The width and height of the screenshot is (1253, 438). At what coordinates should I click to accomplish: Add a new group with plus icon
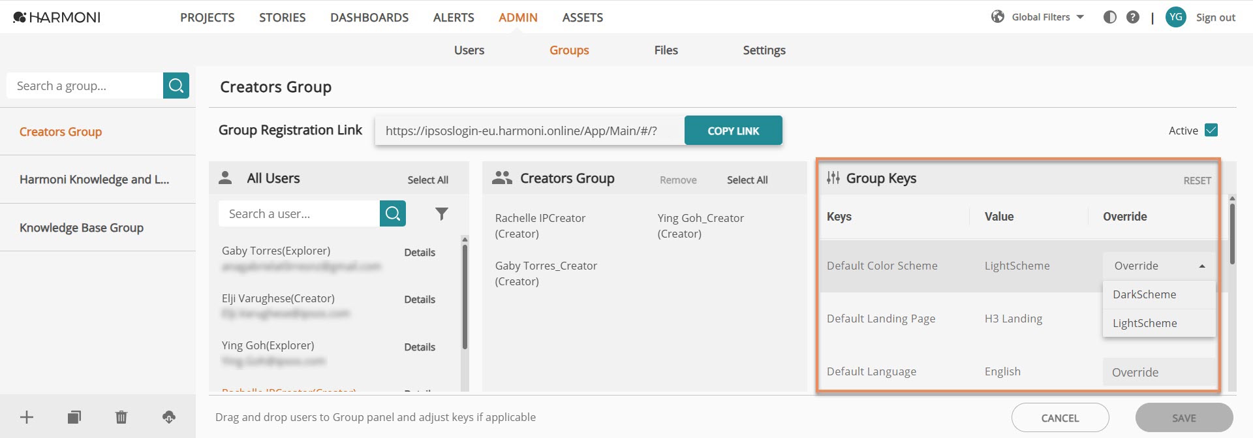pyautogui.click(x=27, y=417)
